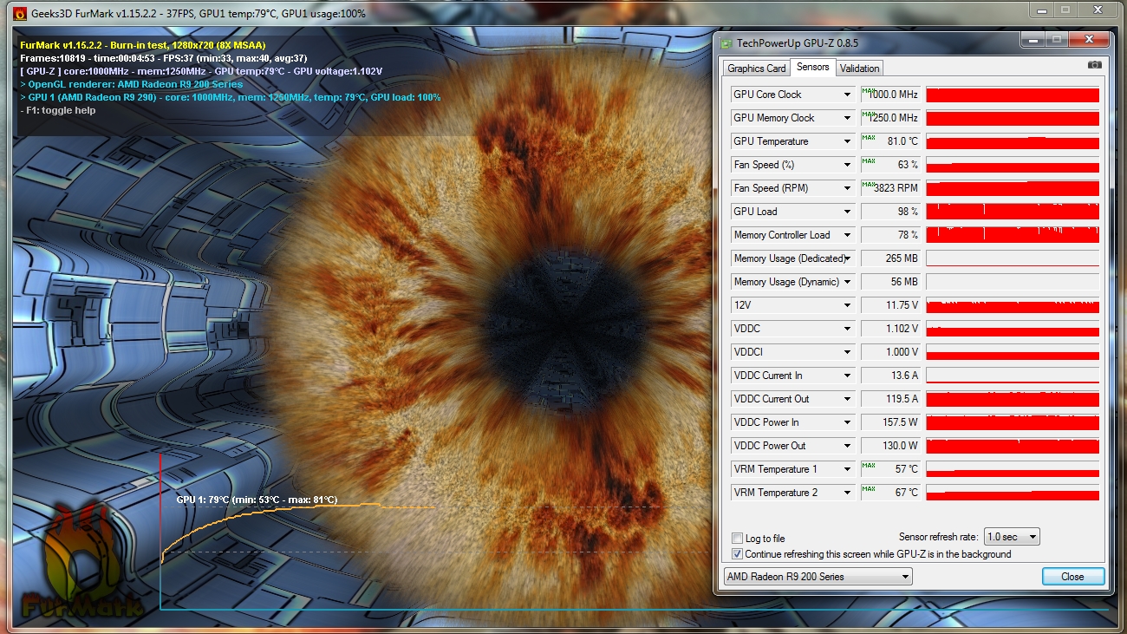Image resolution: width=1127 pixels, height=634 pixels.
Task: Click the GPU Core Clock value 1000.0 MHz
Action: pyautogui.click(x=890, y=95)
